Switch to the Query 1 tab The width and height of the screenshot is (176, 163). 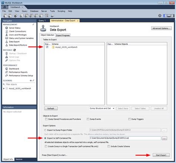42,21
